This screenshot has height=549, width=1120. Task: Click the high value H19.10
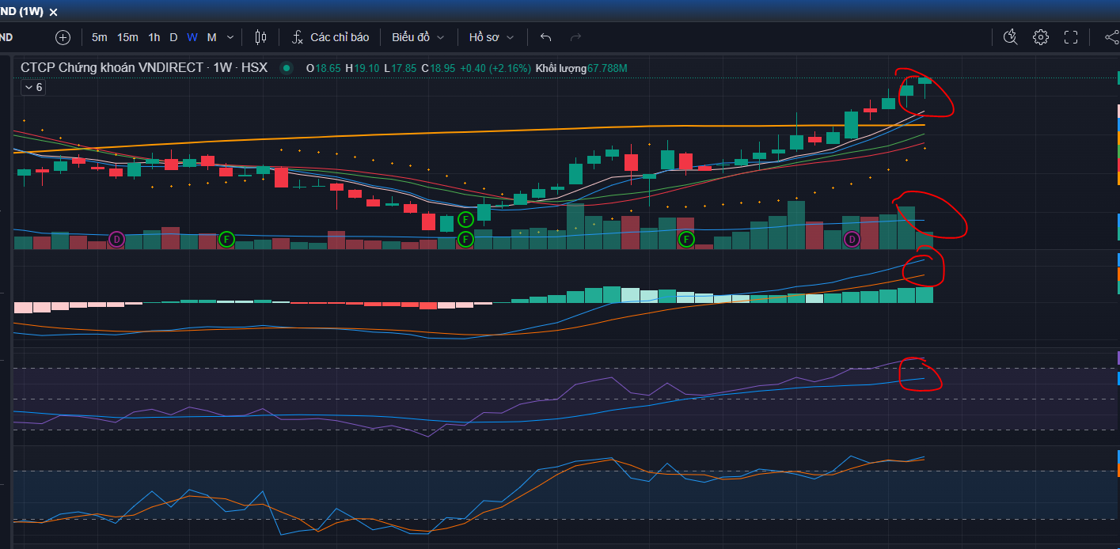pyautogui.click(x=362, y=69)
